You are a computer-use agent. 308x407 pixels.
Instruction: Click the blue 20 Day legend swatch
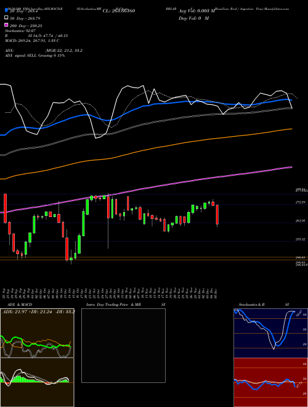pyautogui.click(x=6, y=10)
